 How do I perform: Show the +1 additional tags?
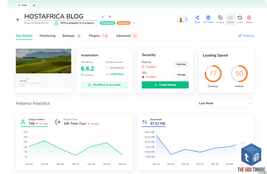(x=134, y=23)
